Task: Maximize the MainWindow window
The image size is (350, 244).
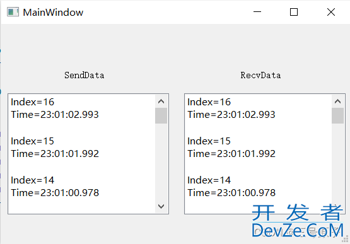Action: tap(294, 12)
